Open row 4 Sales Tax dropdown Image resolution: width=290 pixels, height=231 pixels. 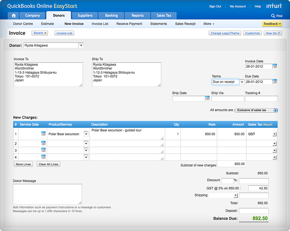pos(275,158)
